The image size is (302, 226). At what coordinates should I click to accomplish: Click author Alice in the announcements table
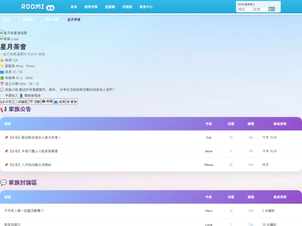pyautogui.click(x=209, y=151)
